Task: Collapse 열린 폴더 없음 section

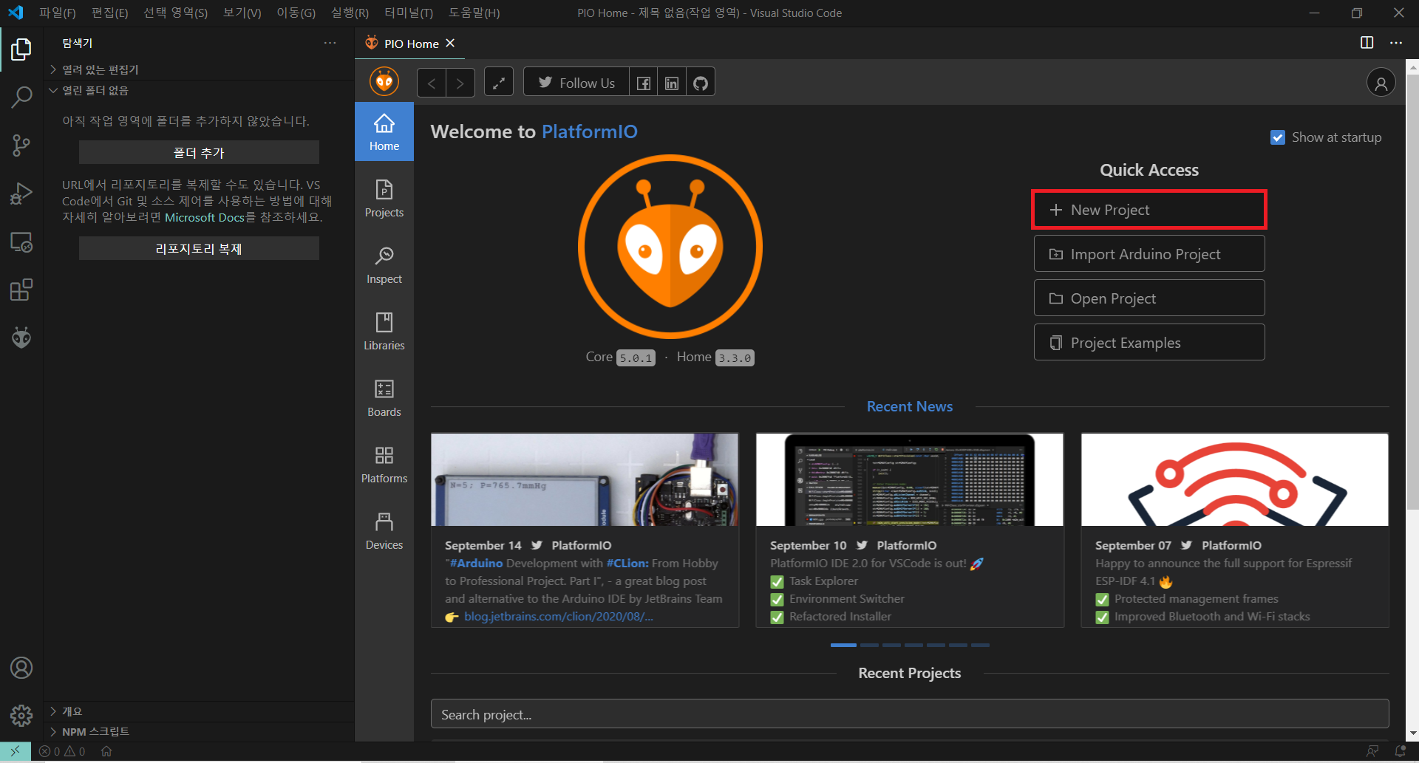Action: [200, 90]
